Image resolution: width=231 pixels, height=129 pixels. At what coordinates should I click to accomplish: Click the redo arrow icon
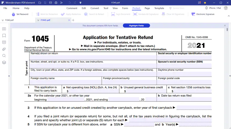point(75,3)
